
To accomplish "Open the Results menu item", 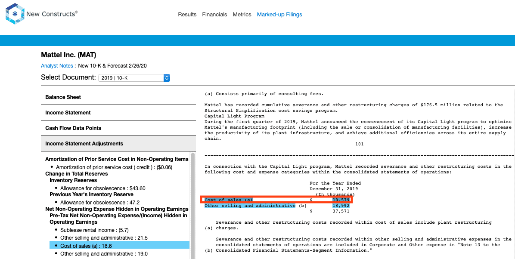I will (187, 15).
